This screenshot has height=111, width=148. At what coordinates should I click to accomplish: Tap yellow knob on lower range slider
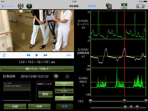tap(125, 107)
